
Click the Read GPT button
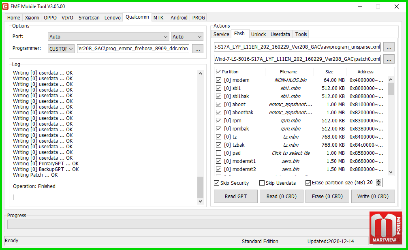tap(236, 197)
